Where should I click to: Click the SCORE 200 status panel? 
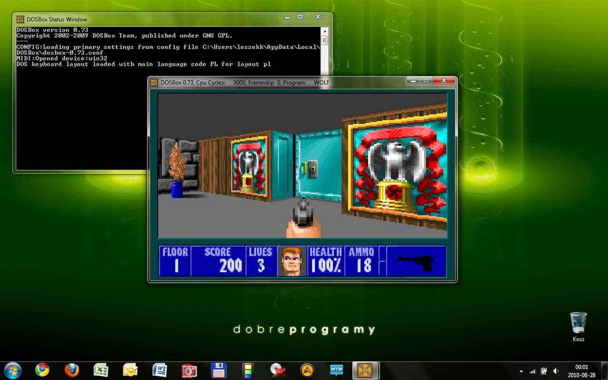[x=218, y=261]
